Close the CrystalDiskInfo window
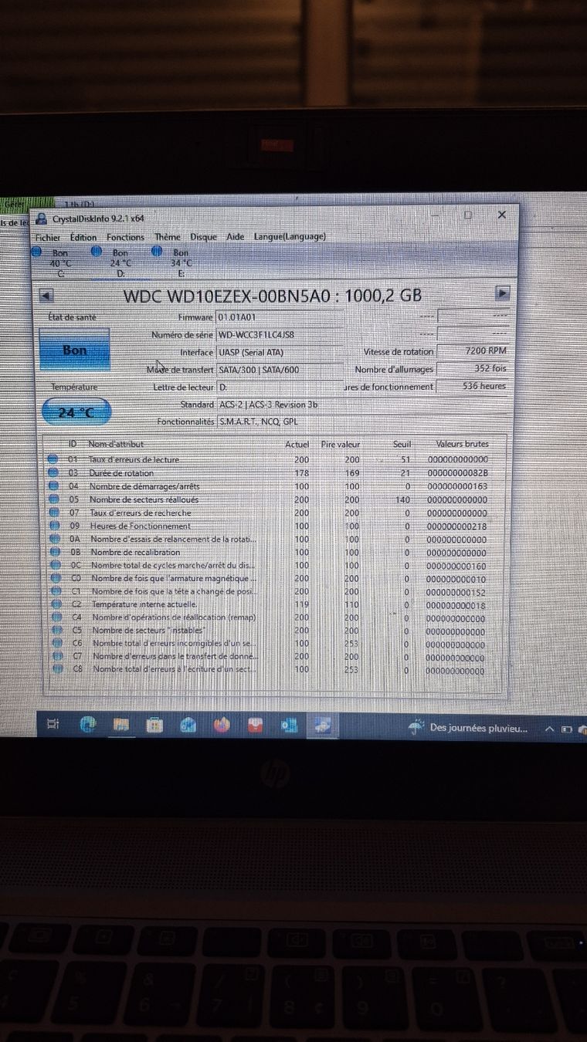587x1042 pixels. [501, 215]
